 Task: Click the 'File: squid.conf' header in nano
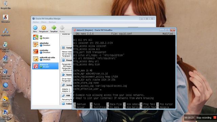coord(121,34)
